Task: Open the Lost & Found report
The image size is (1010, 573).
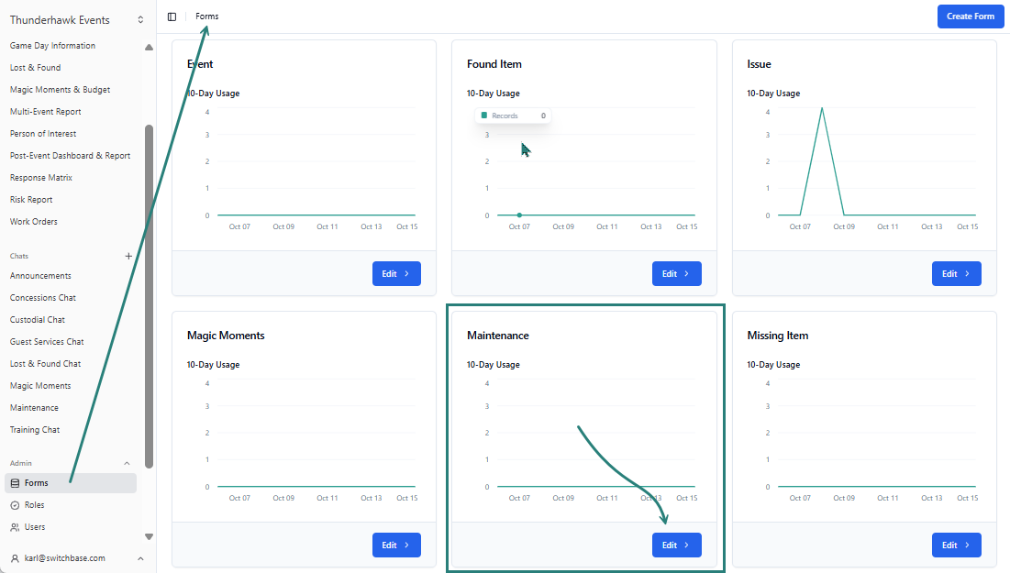Action: click(35, 68)
